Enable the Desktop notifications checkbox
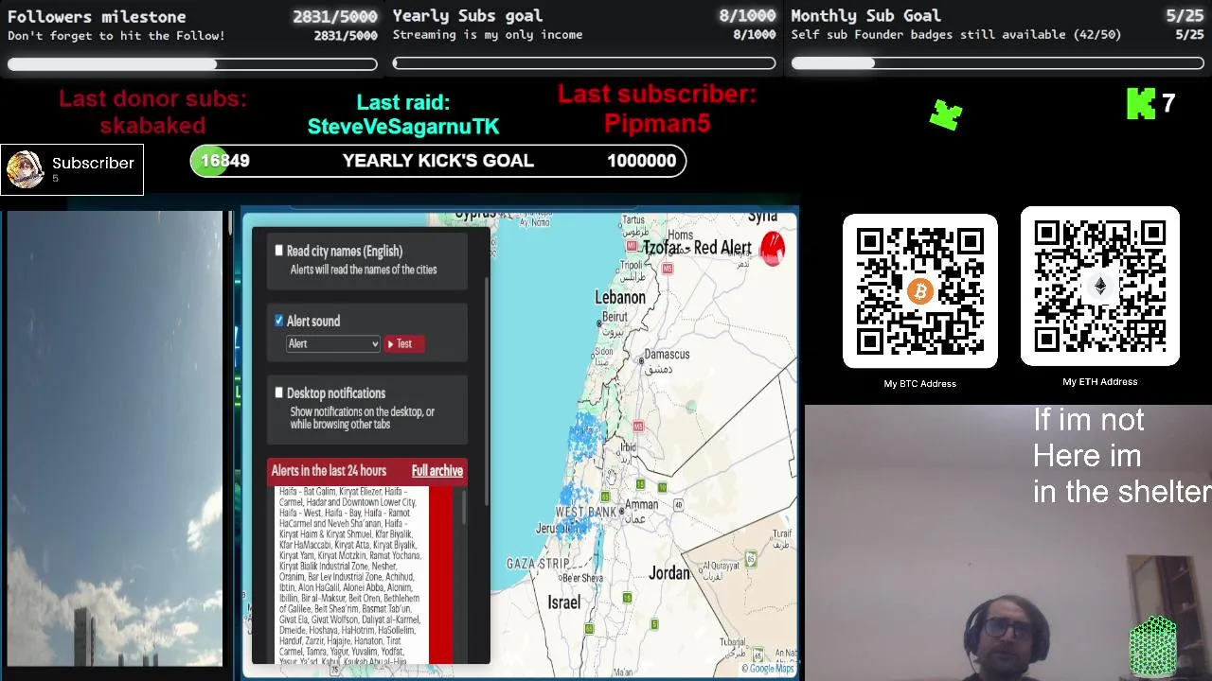Screen dimensions: 1212x681 [x=279, y=393]
